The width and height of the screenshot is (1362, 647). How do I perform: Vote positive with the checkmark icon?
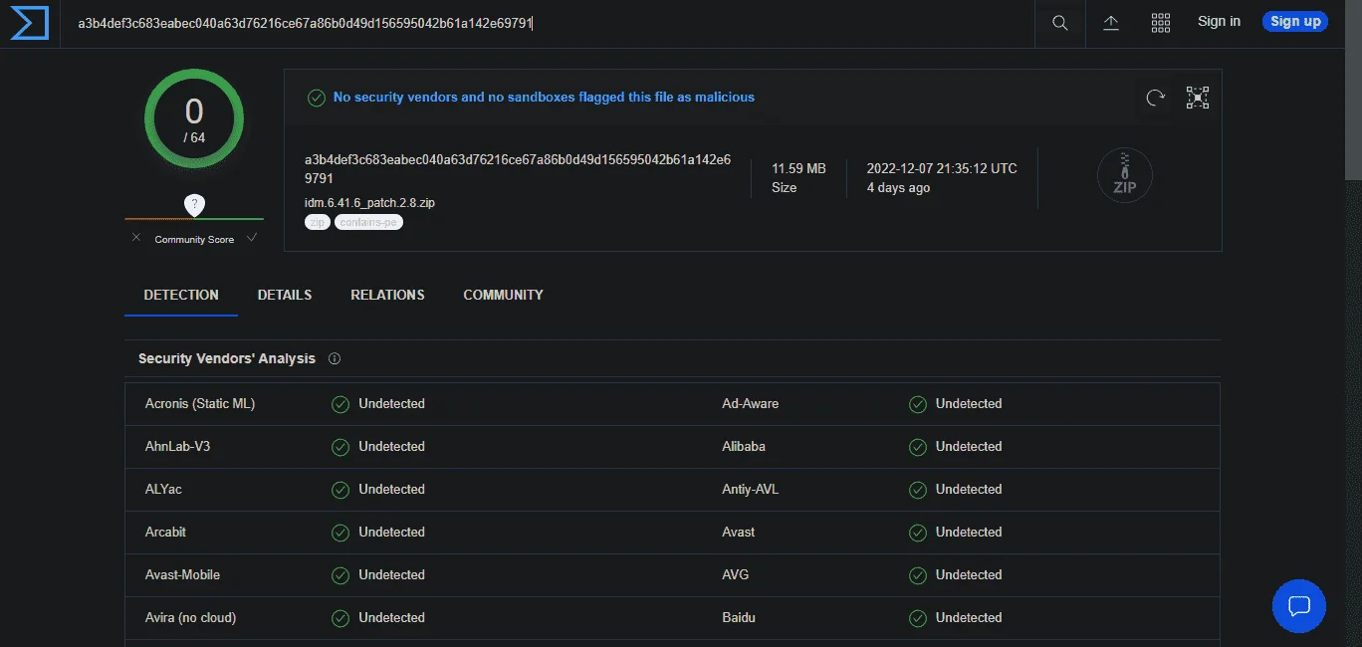coord(252,238)
